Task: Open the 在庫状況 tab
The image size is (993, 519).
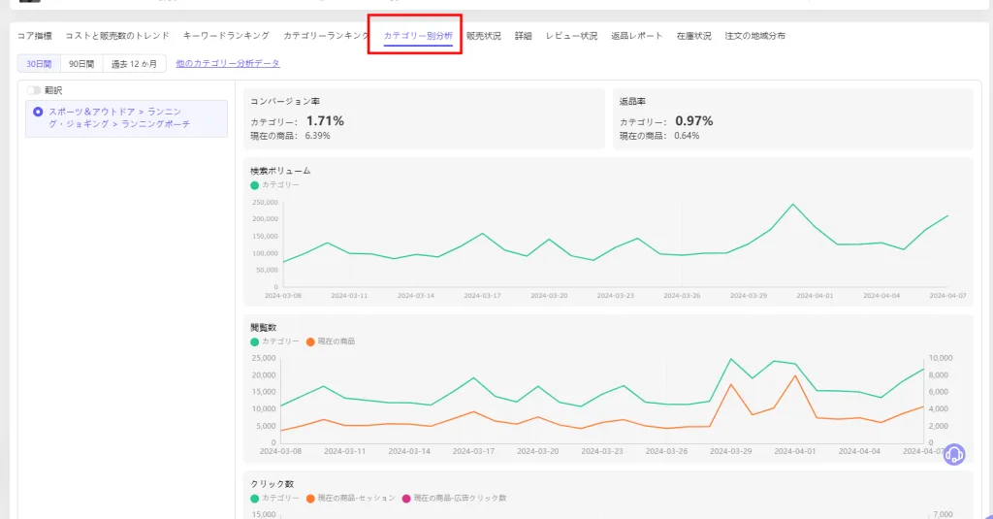Action: tap(693, 36)
